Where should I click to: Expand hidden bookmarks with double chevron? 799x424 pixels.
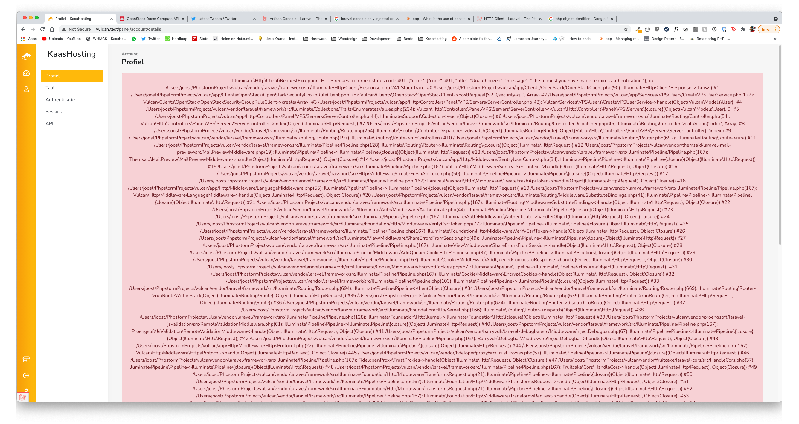775,39
